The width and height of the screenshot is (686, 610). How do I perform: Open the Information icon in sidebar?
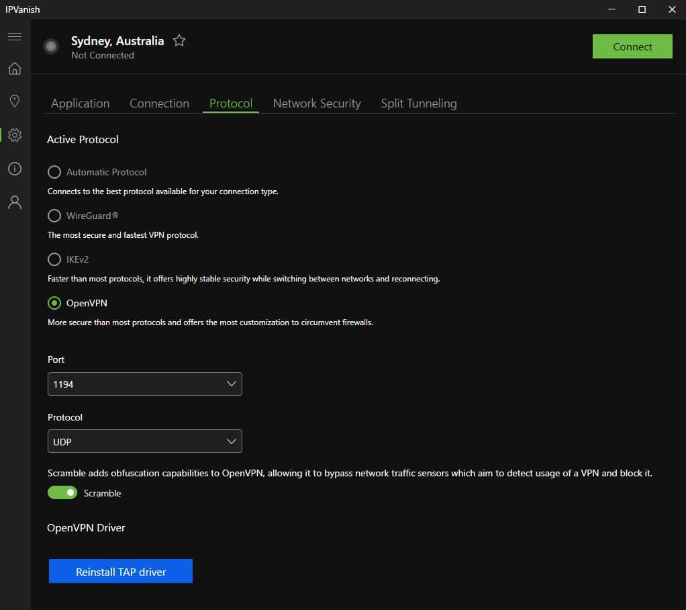click(15, 169)
